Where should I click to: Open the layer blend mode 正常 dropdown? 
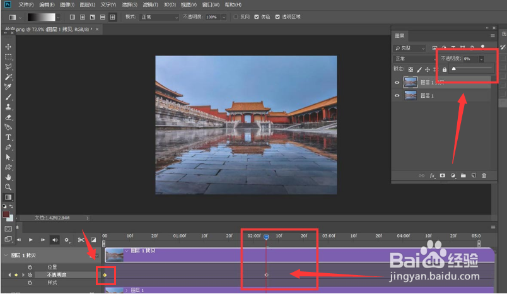tap(415, 59)
